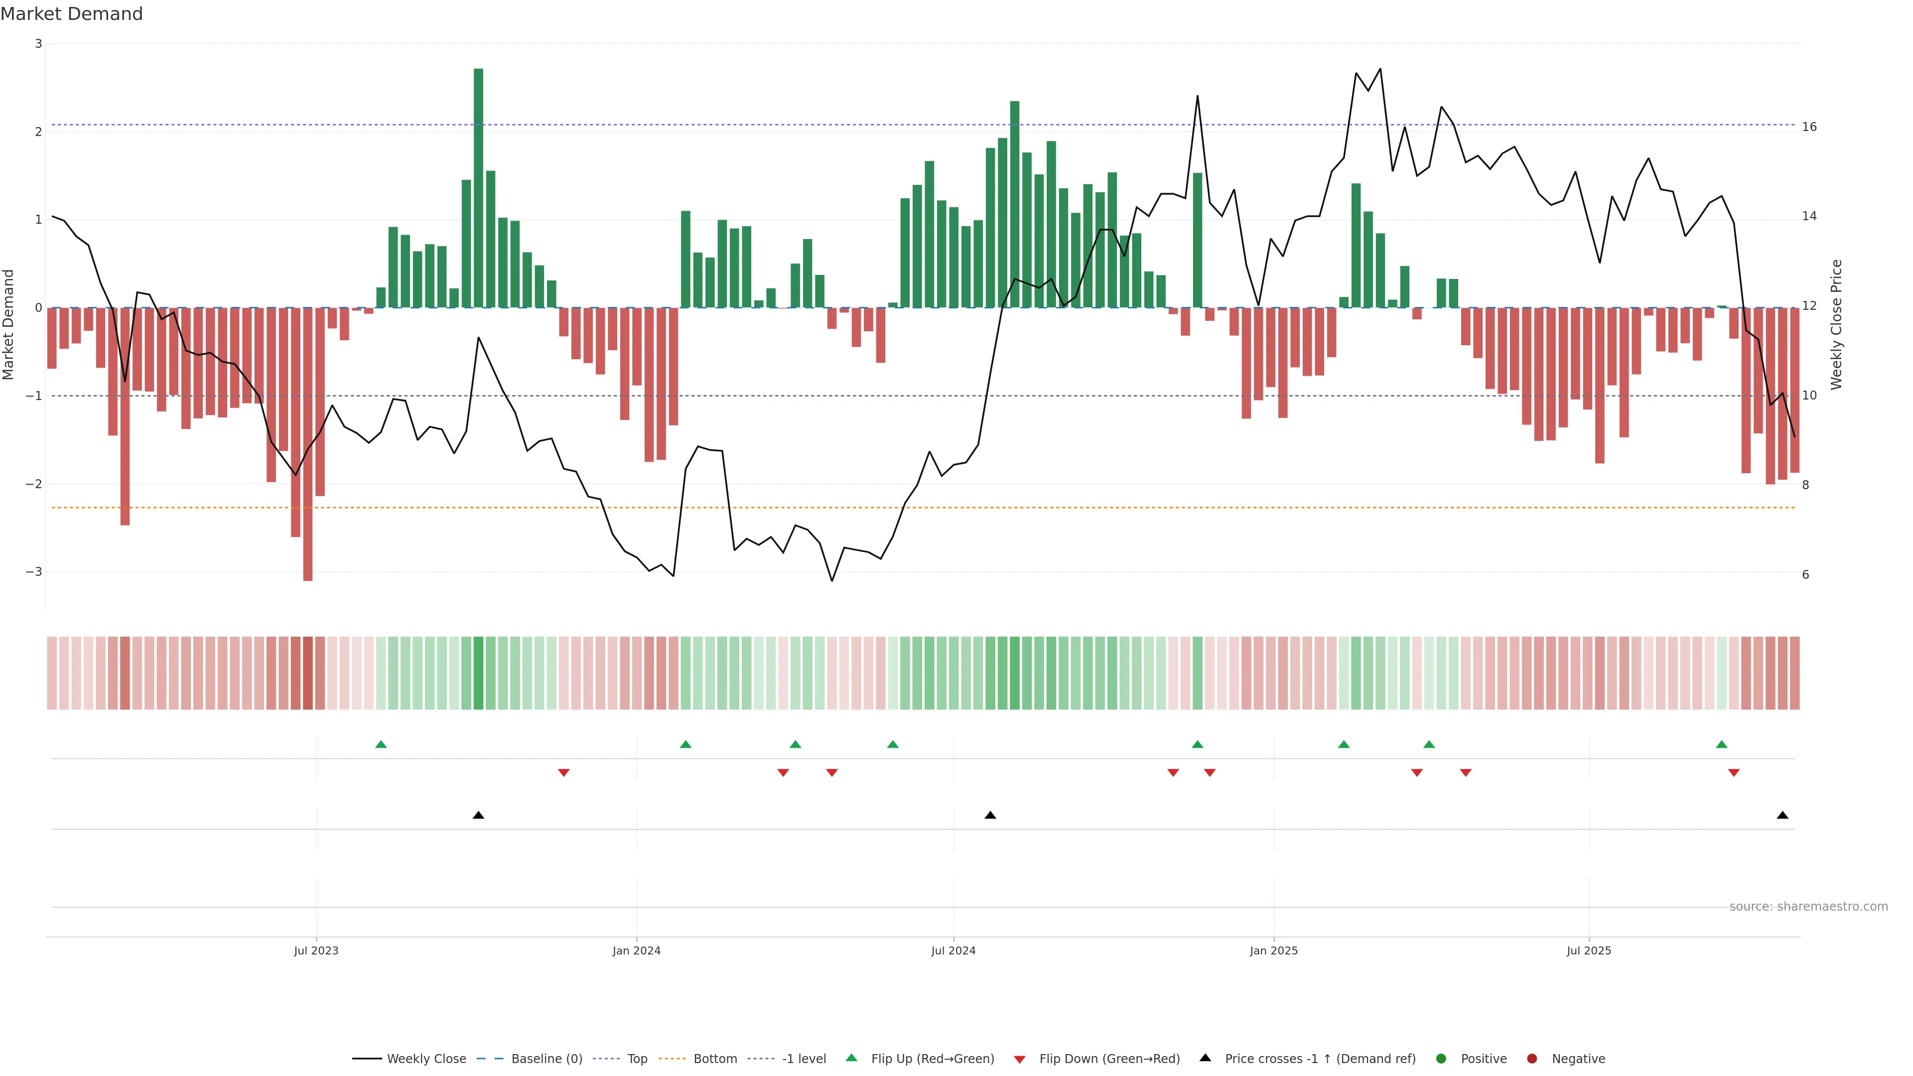This screenshot has width=1913, height=1076.
Task: Click the red Negative legend dot
Action: coord(1532,1059)
